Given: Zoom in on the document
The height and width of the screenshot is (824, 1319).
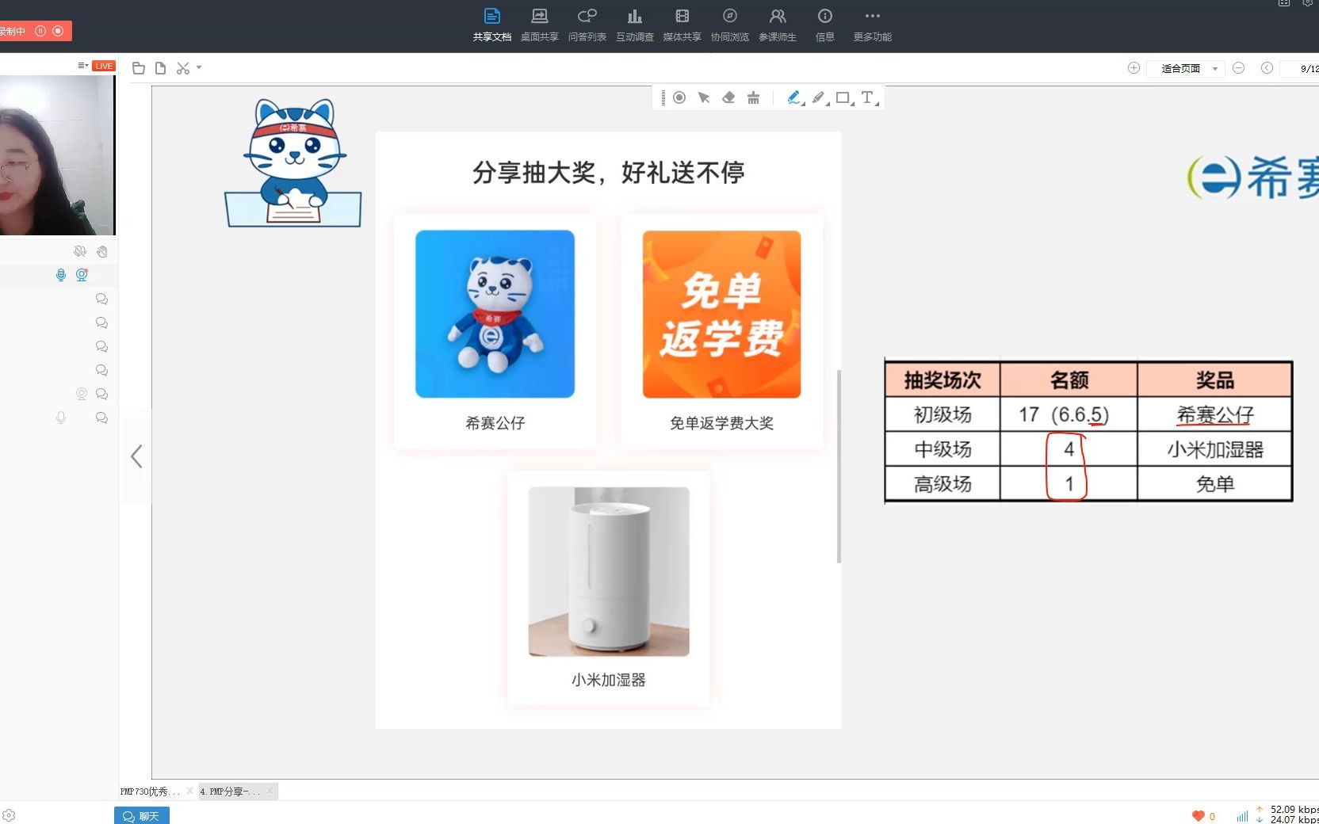Looking at the screenshot, I should tap(1134, 68).
